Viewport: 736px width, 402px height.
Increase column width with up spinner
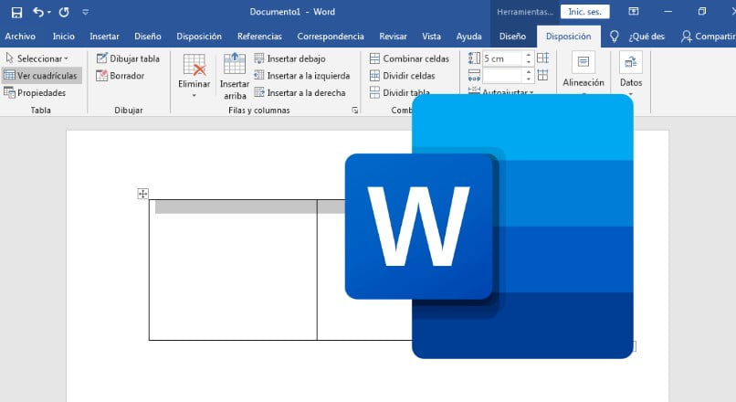pyautogui.click(x=529, y=72)
